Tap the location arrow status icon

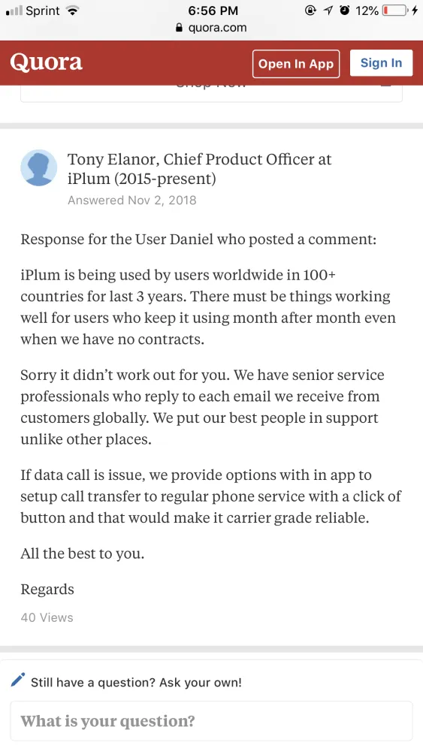click(328, 11)
